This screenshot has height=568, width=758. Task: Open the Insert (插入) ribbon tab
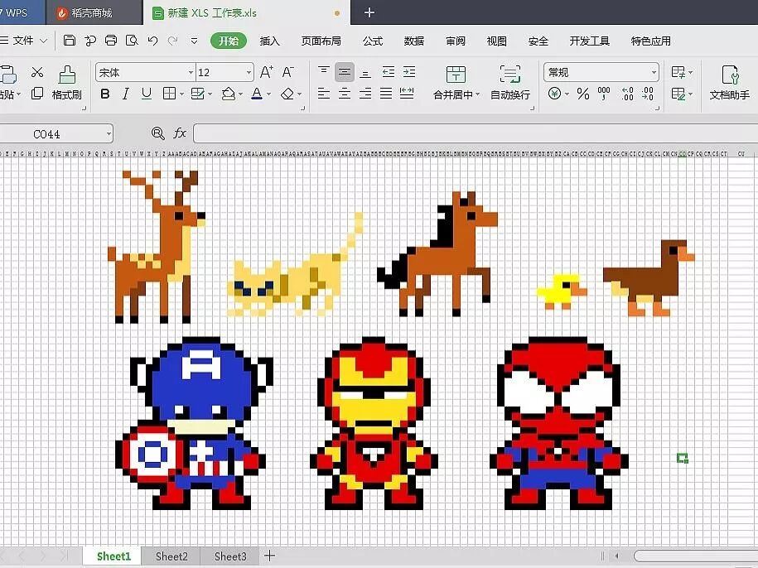tap(269, 41)
